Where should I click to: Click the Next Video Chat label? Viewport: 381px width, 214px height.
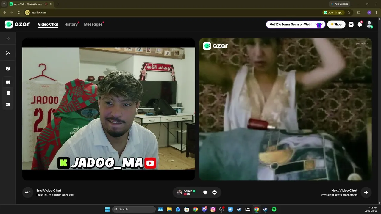click(x=344, y=191)
